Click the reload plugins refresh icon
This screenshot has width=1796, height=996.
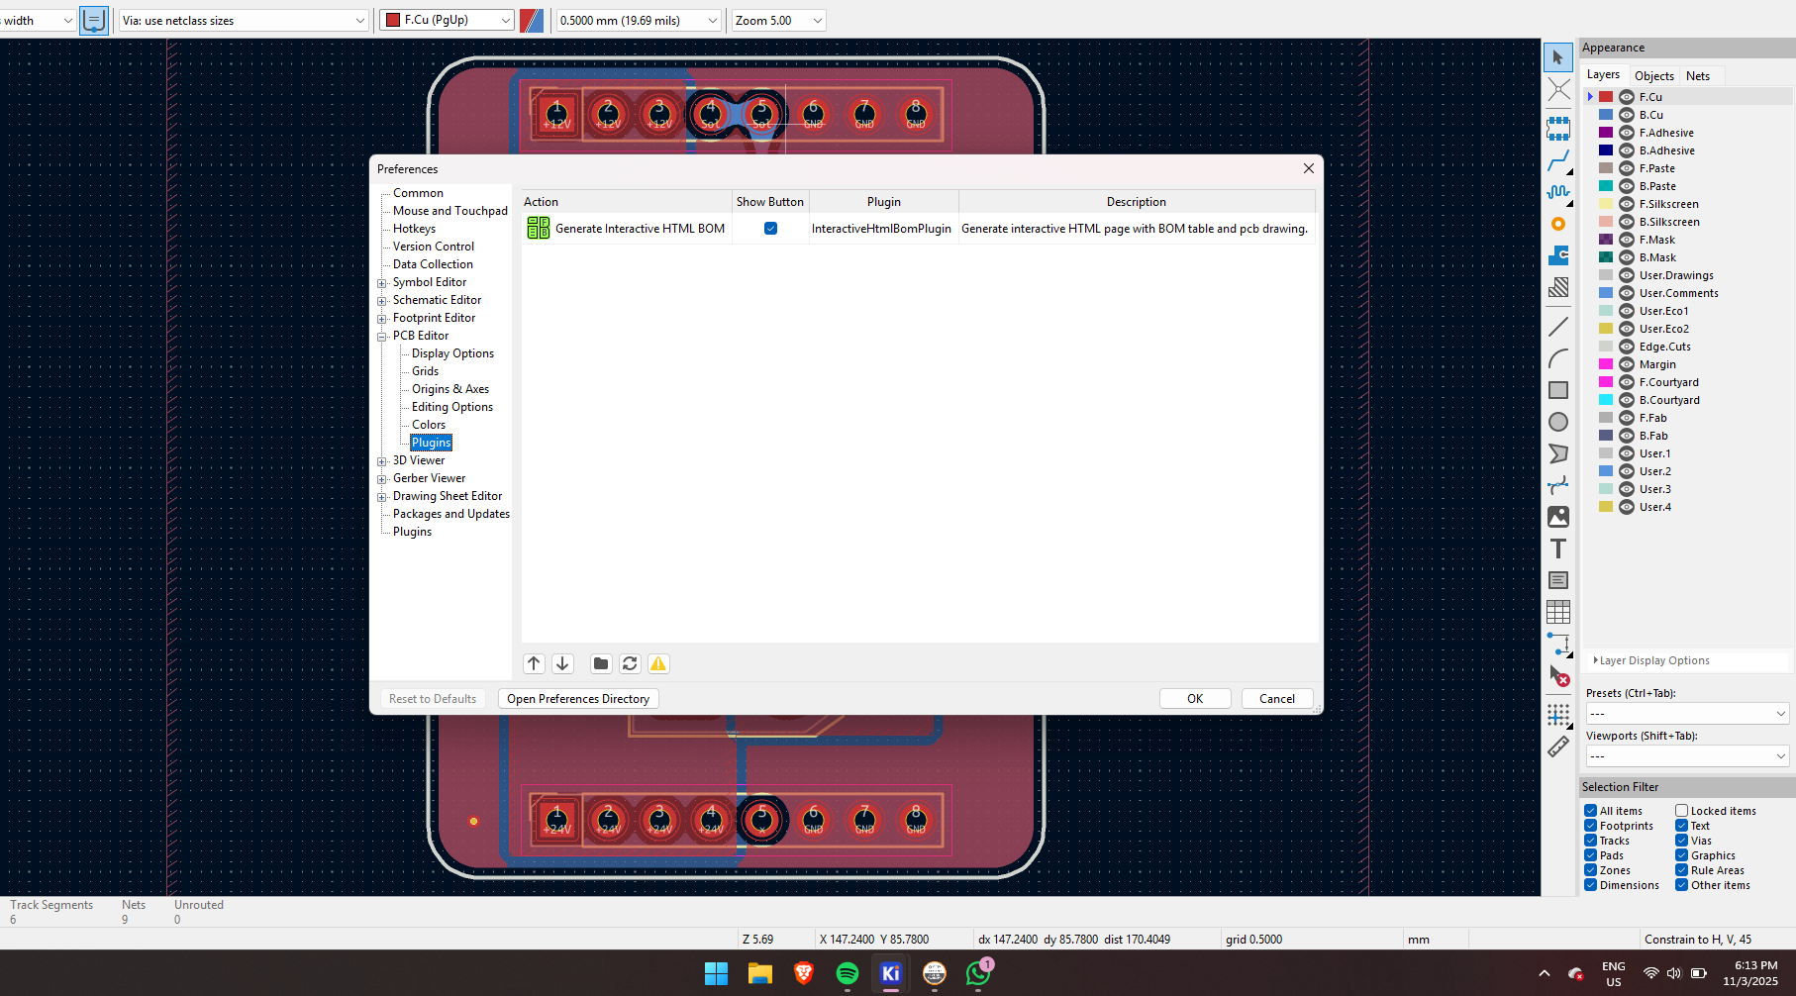point(630,663)
